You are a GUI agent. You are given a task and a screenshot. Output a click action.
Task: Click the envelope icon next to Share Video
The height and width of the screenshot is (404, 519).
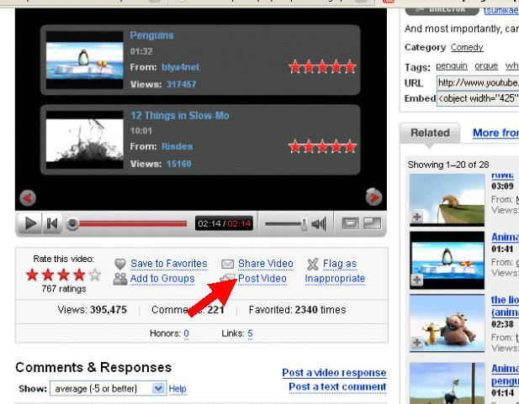point(226,264)
